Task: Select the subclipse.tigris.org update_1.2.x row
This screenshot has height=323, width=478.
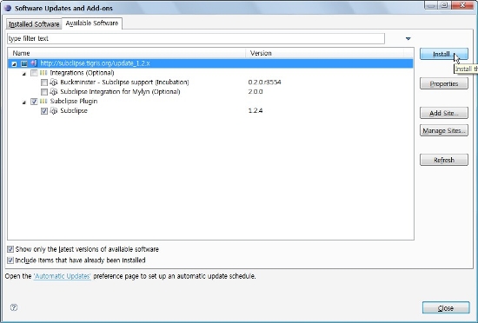Action: click(210, 63)
